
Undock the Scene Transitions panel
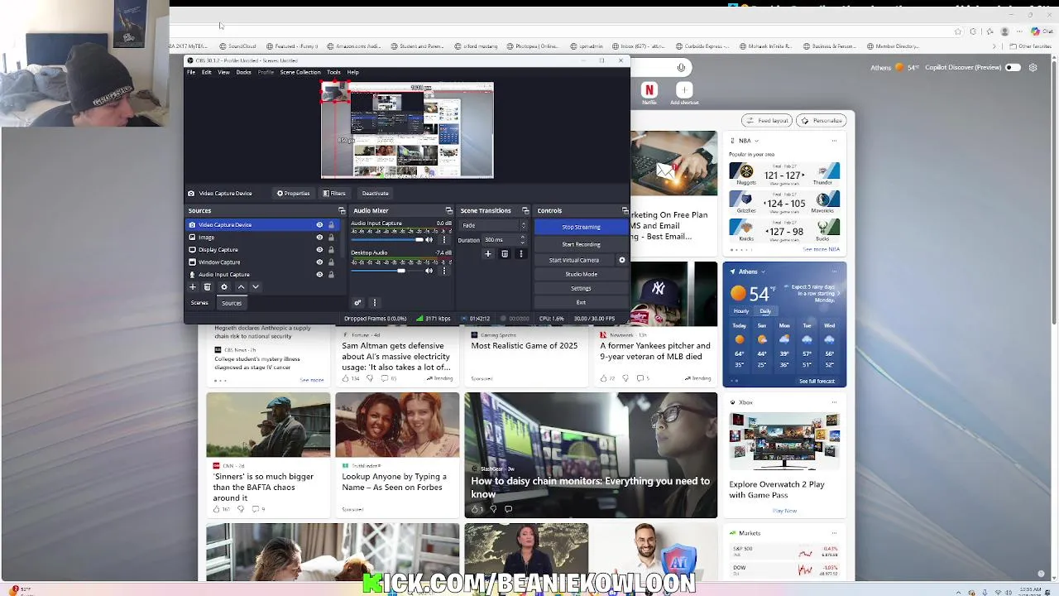525,211
